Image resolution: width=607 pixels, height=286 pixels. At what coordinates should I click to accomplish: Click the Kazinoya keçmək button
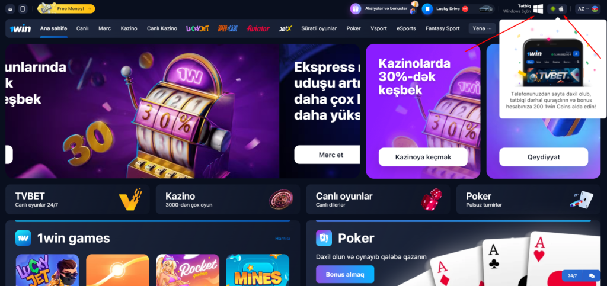[x=423, y=157]
